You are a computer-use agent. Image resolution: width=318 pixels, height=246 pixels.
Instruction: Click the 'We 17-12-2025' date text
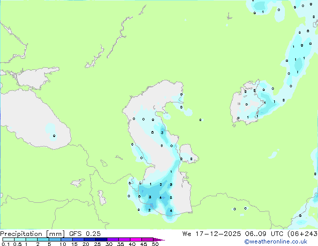point(212,233)
